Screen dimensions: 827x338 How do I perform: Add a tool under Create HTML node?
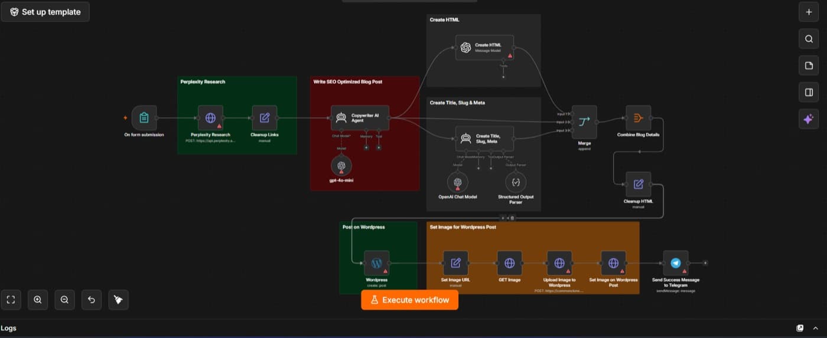(x=503, y=76)
